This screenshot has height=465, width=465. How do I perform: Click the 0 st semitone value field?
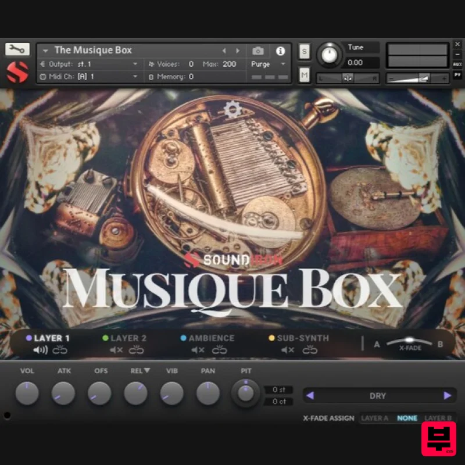click(279, 389)
